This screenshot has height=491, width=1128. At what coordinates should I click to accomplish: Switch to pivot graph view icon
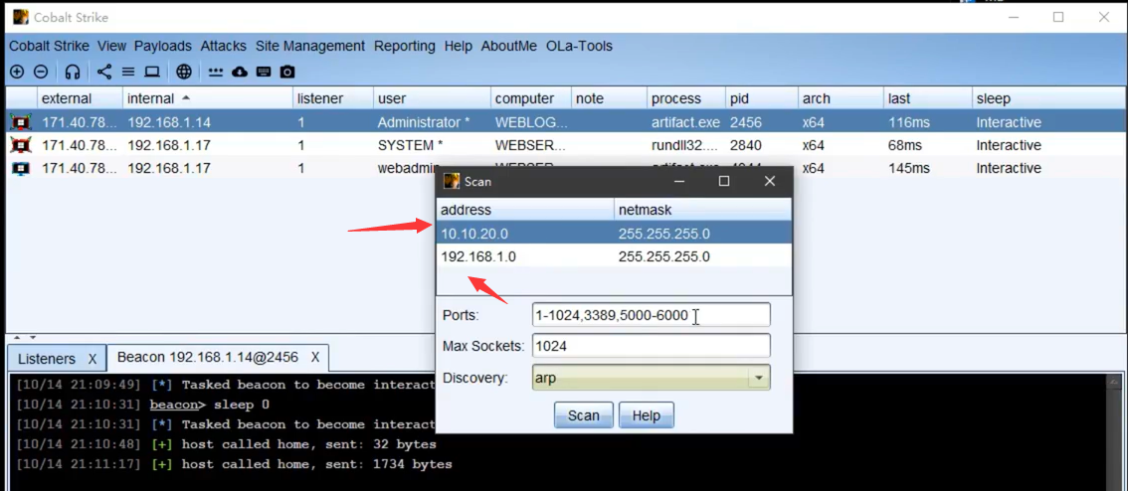[104, 72]
